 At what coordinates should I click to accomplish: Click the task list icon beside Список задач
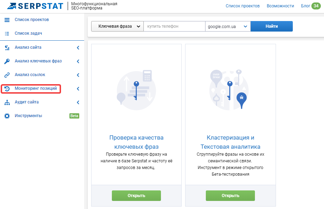[7, 34]
